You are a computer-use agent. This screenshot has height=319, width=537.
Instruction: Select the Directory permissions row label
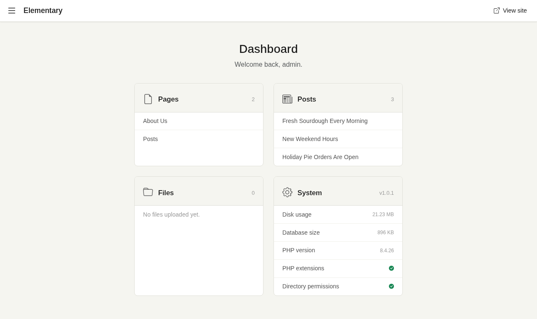coord(310,286)
